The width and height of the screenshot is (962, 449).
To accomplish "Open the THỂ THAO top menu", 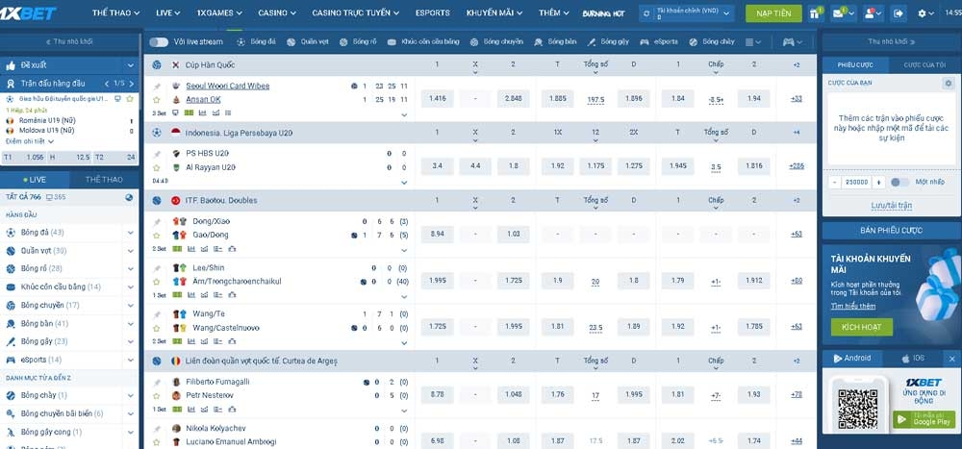I will (x=116, y=12).
